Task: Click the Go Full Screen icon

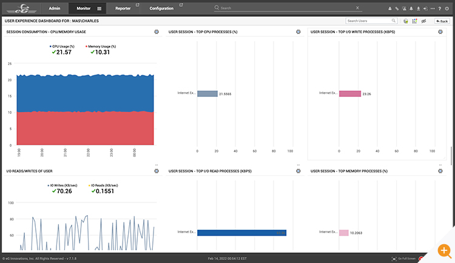Action: pos(394,259)
